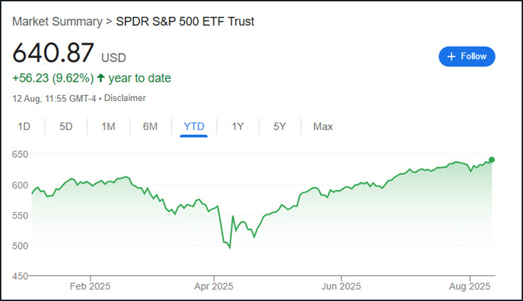Click the chart's lowest dip in April
This screenshot has height=301, width=523.
230,248
